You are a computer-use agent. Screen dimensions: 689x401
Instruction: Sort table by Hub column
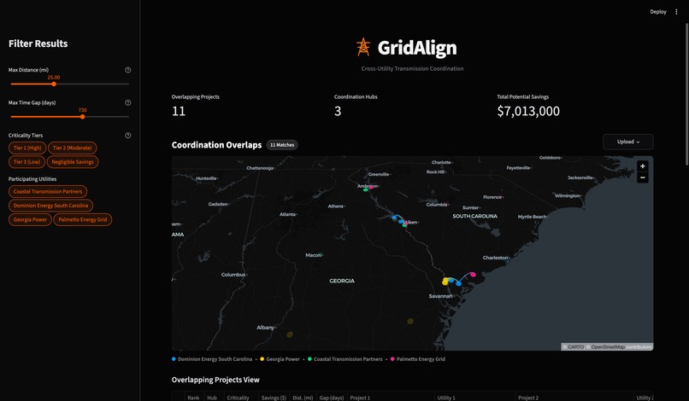tap(213, 397)
